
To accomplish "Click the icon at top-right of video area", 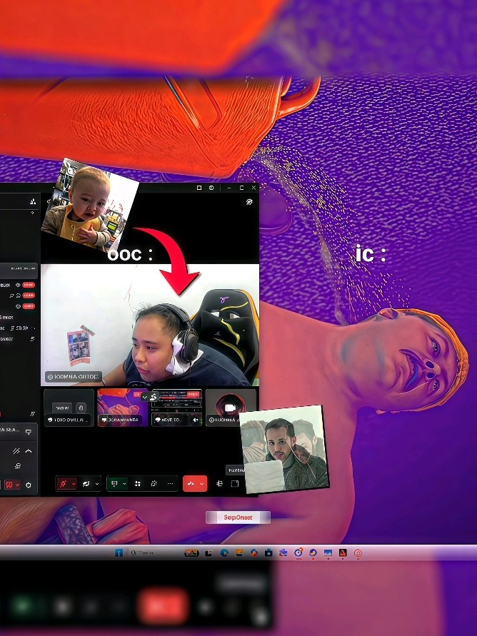I will coord(249,201).
